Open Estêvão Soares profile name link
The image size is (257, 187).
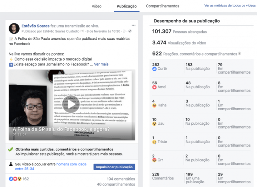(x=35, y=26)
